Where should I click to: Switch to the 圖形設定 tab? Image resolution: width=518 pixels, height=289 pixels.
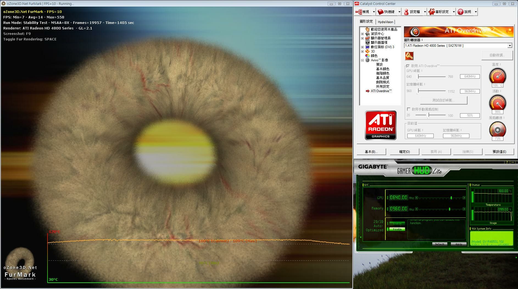click(x=366, y=21)
